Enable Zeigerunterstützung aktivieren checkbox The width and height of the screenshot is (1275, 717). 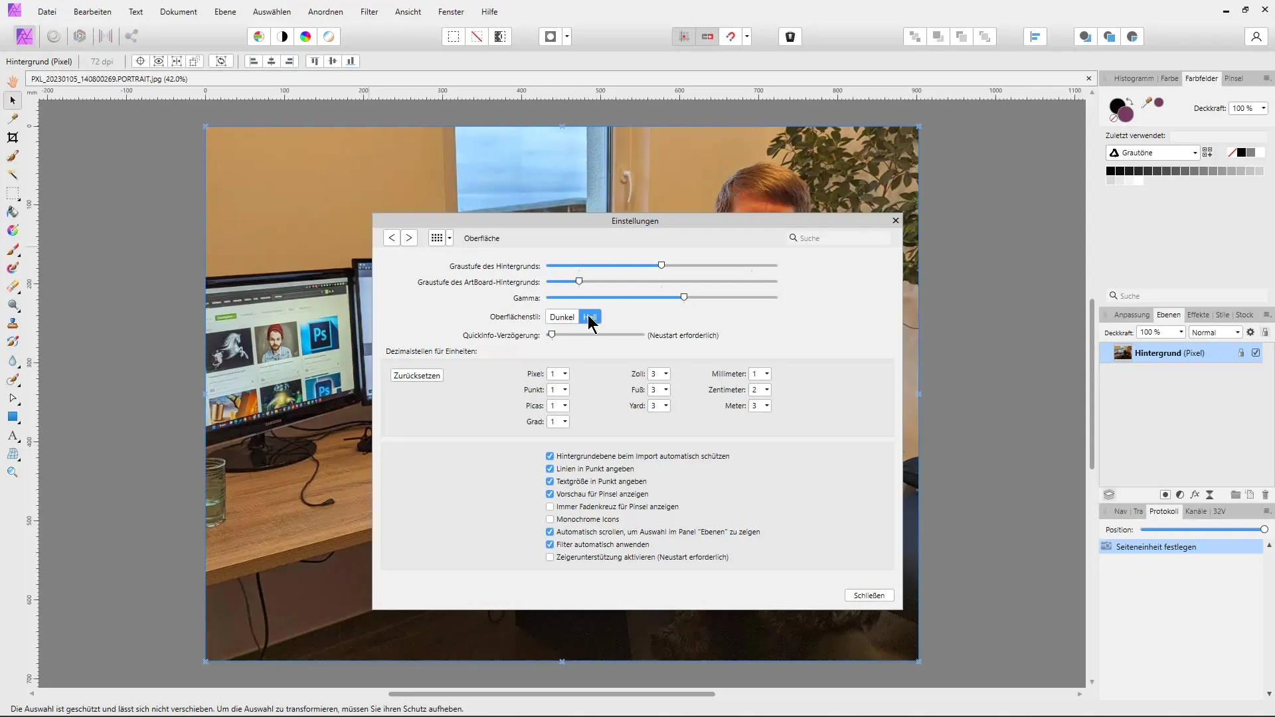click(x=551, y=557)
